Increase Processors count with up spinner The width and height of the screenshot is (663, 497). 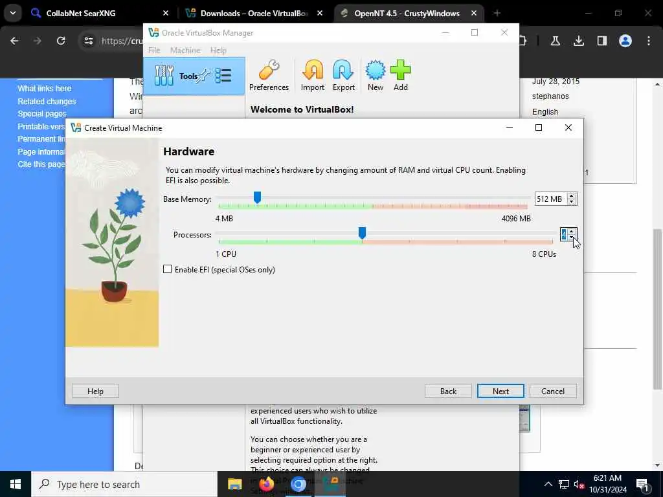[571, 232]
